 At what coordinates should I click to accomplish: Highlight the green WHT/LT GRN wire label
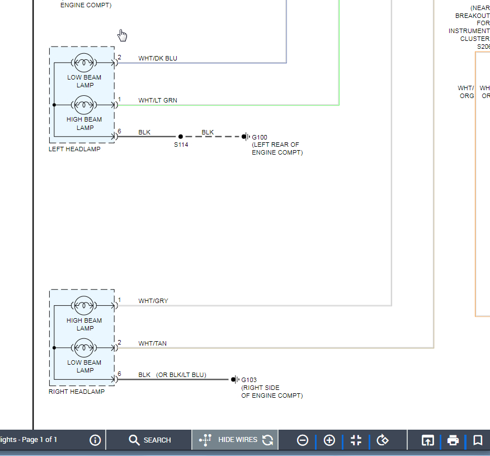(x=158, y=101)
